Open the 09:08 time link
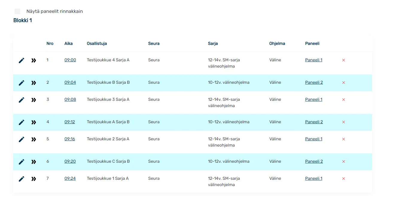410x201 pixels. 70,99
